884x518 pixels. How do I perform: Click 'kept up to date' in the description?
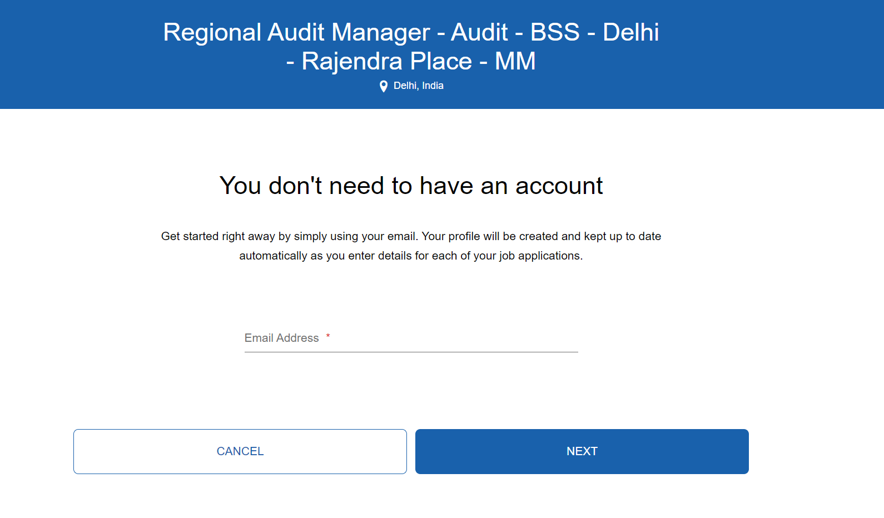coord(623,236)
